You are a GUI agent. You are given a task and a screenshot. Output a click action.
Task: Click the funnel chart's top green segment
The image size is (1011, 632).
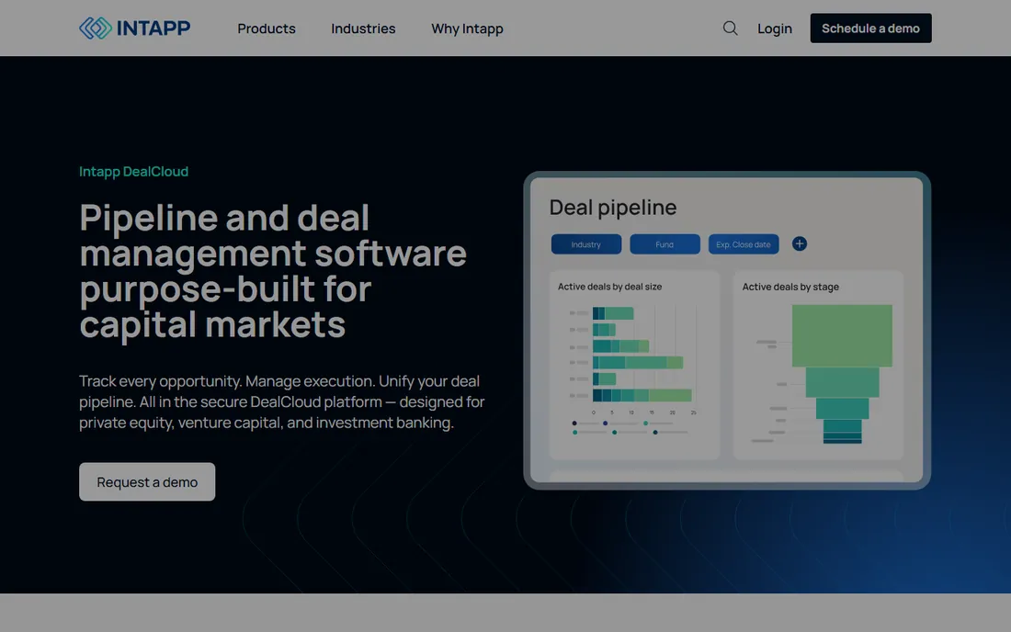(x=842, y=335)
